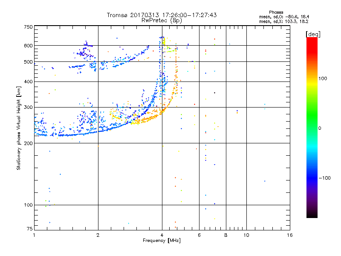Click the colorbar tick label '-100'
Viewport: 341px width, 256px height.
click(324, 178)
